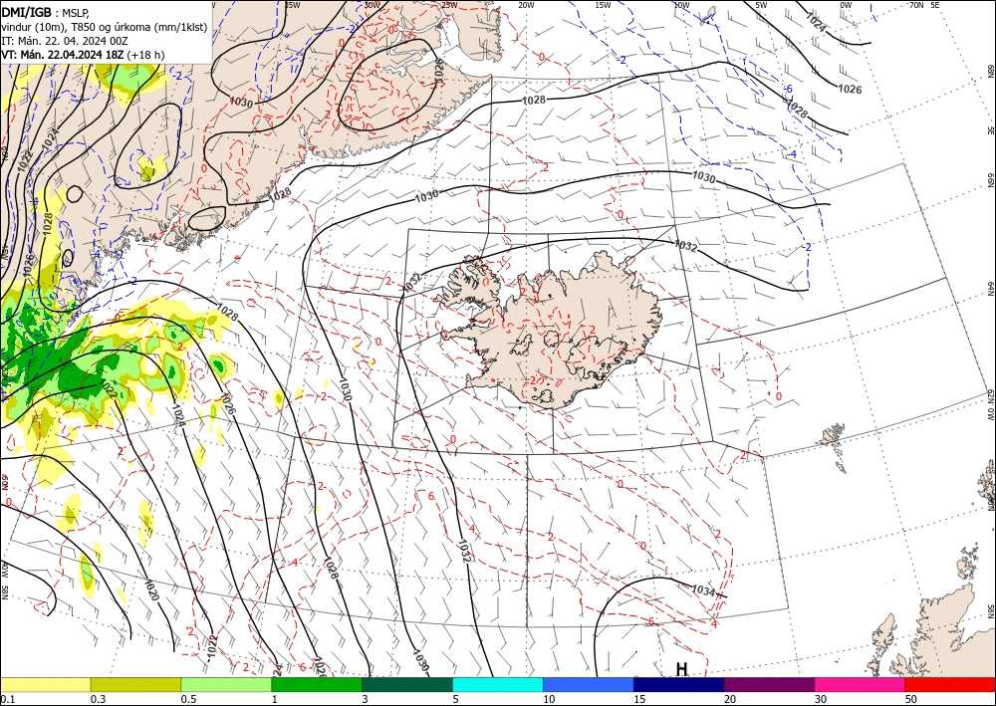This screenshot has height=706, width=996.
Task: Click the '15W' longitude label
Action: pos(603,5)
